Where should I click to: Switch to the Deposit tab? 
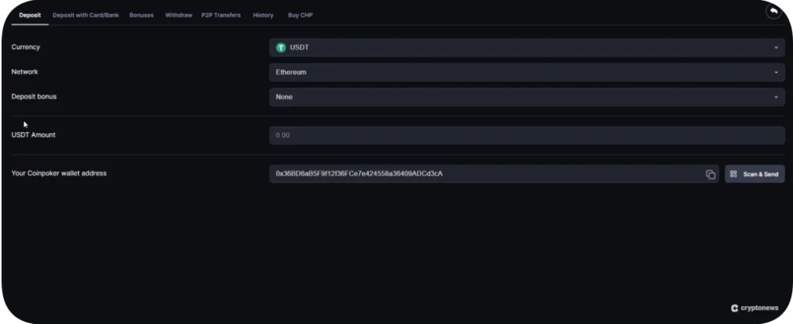pyautogui.click(x=30, y=16)
